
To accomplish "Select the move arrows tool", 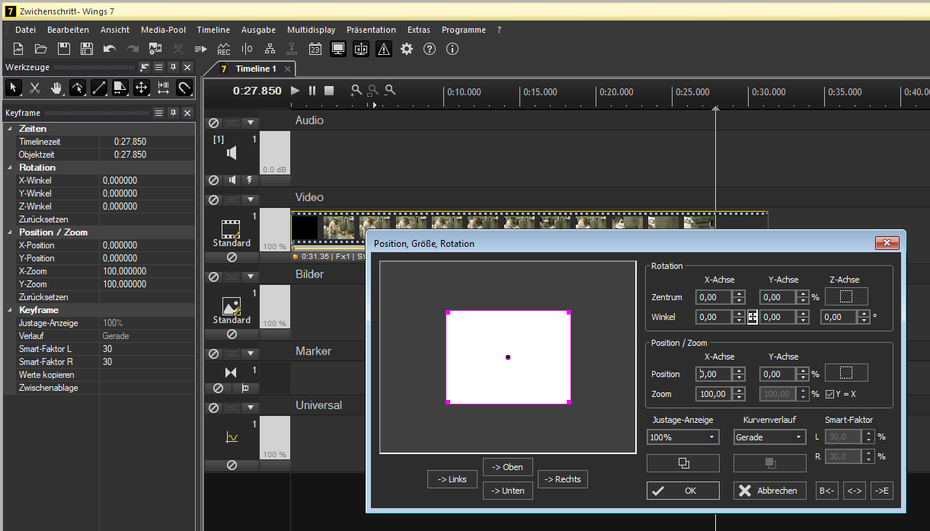I will (142, 88).
